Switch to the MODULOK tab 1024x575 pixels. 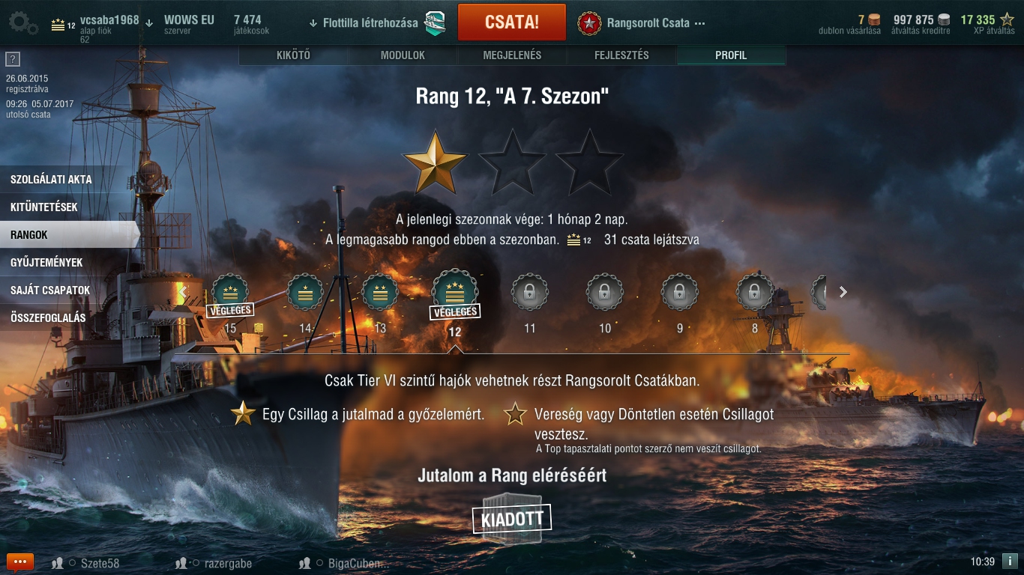point(403,55)
